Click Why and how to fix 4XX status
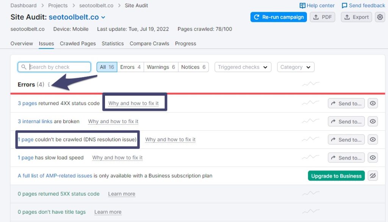 (x=134, y=103)
